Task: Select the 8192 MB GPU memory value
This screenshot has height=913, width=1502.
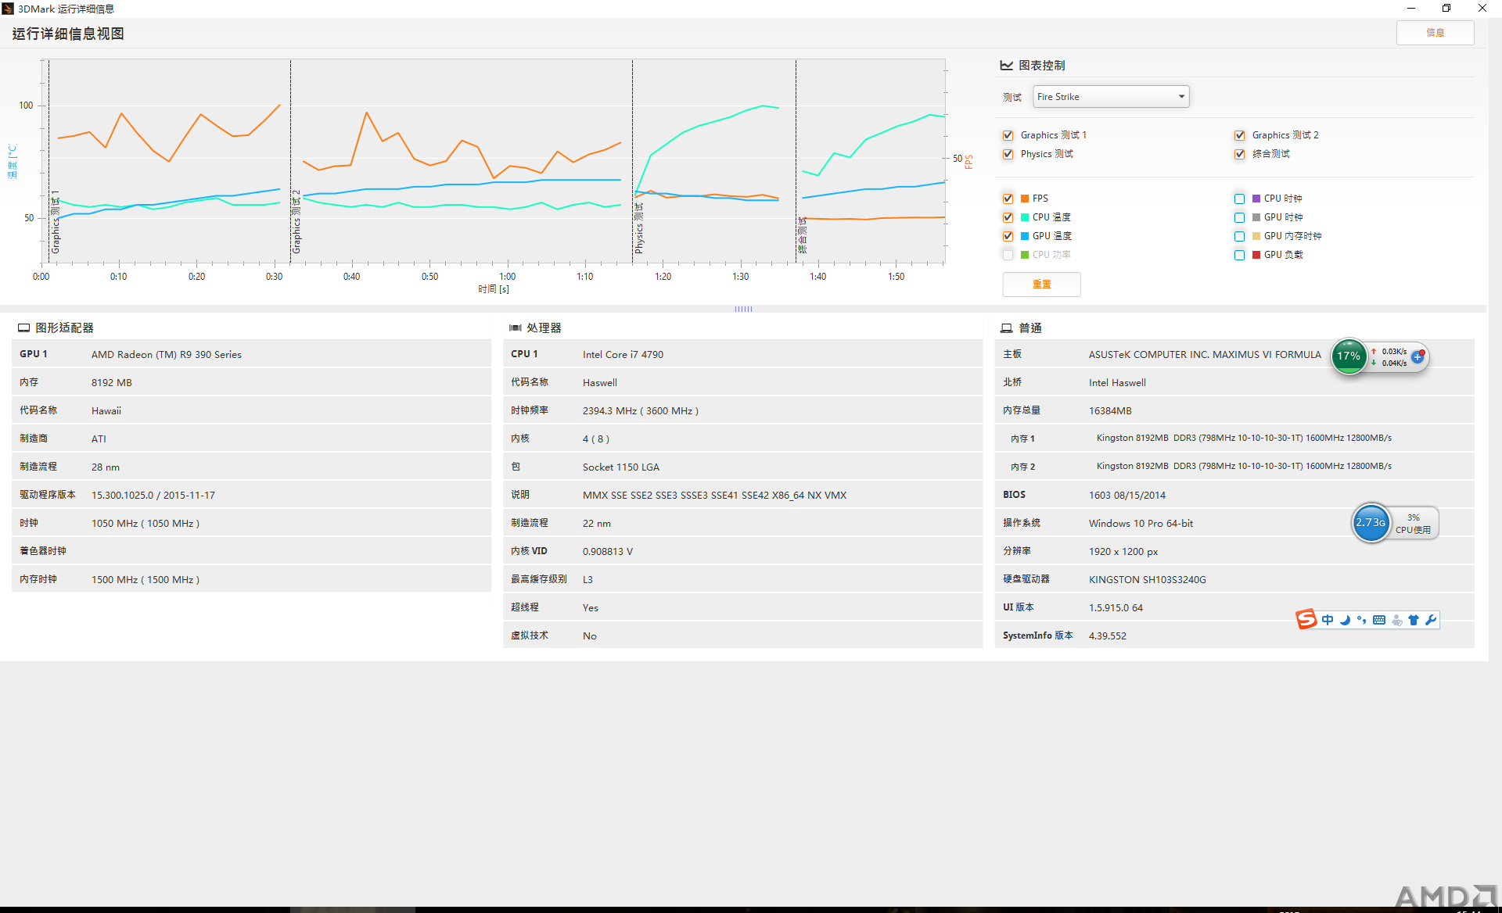Action: pyautogui.click(x=112, y=383)
